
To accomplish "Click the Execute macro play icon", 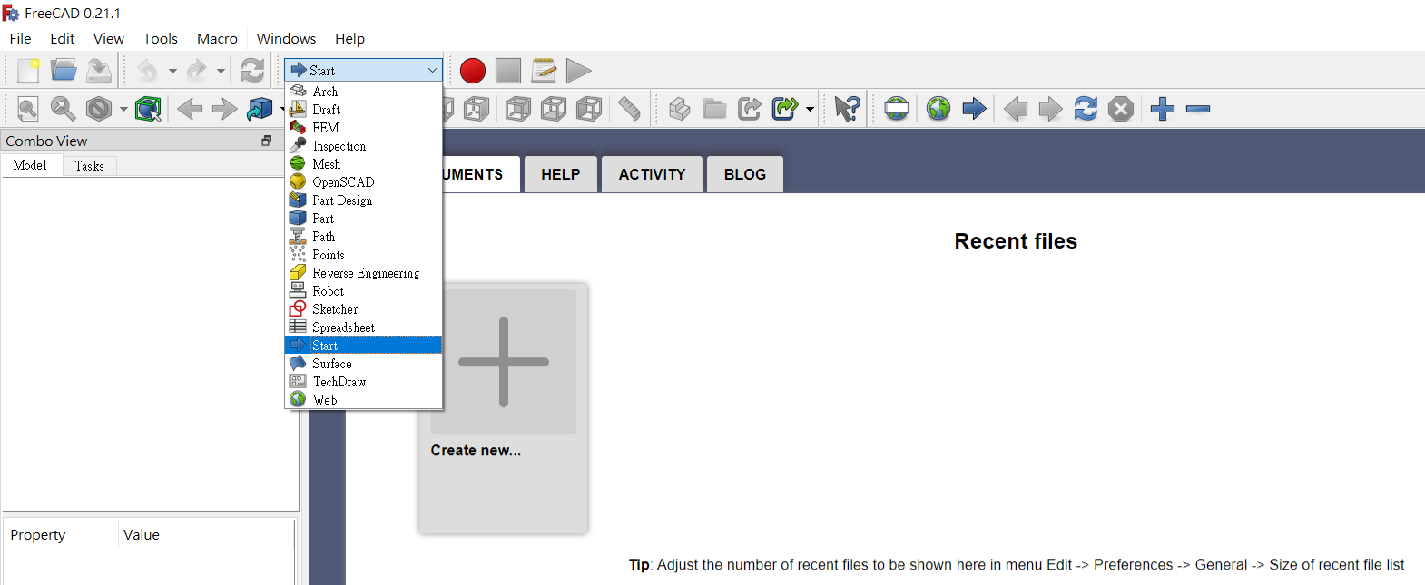I will pos(578,71).
